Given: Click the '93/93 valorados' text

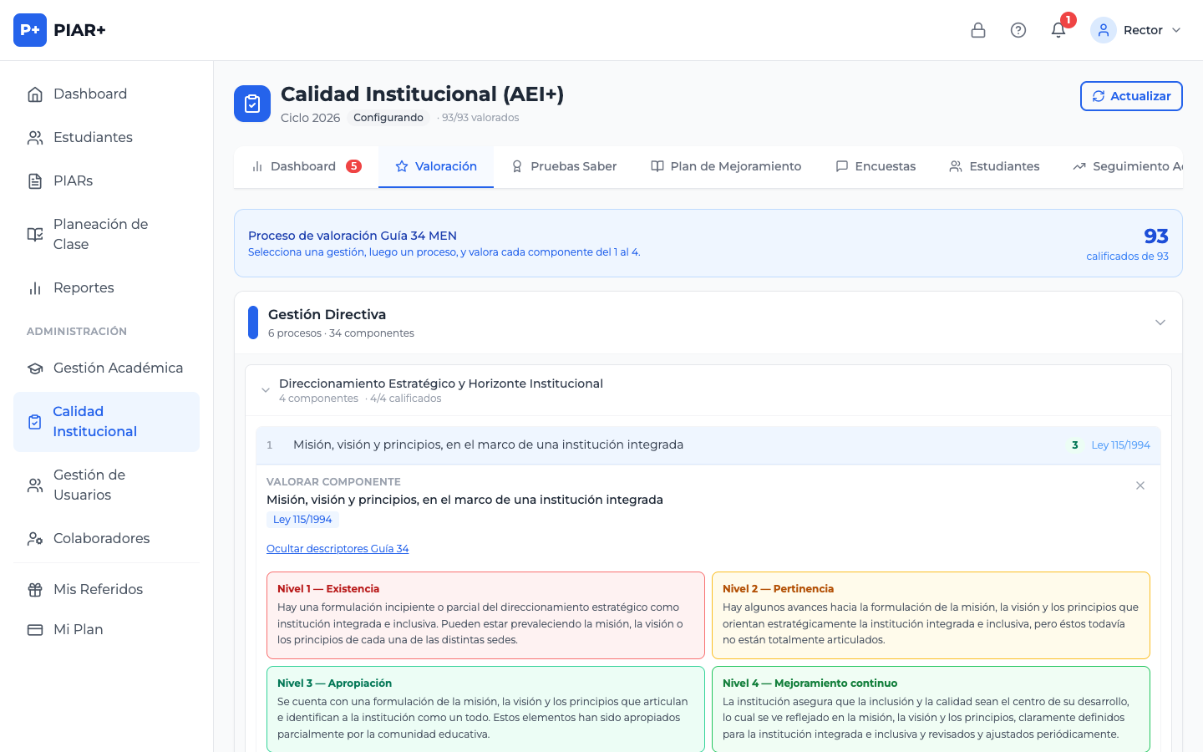Looking at the screenshot, I should [480, 118].
